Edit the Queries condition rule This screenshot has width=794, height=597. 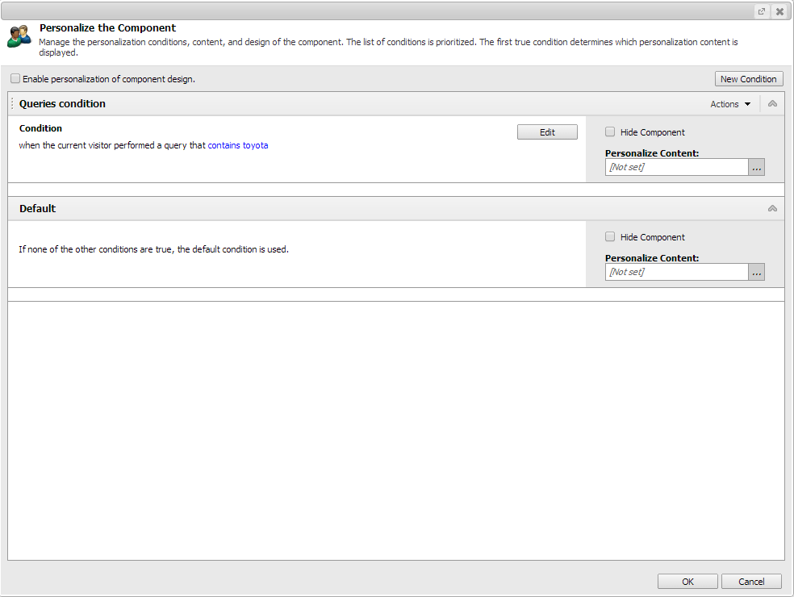547,132
